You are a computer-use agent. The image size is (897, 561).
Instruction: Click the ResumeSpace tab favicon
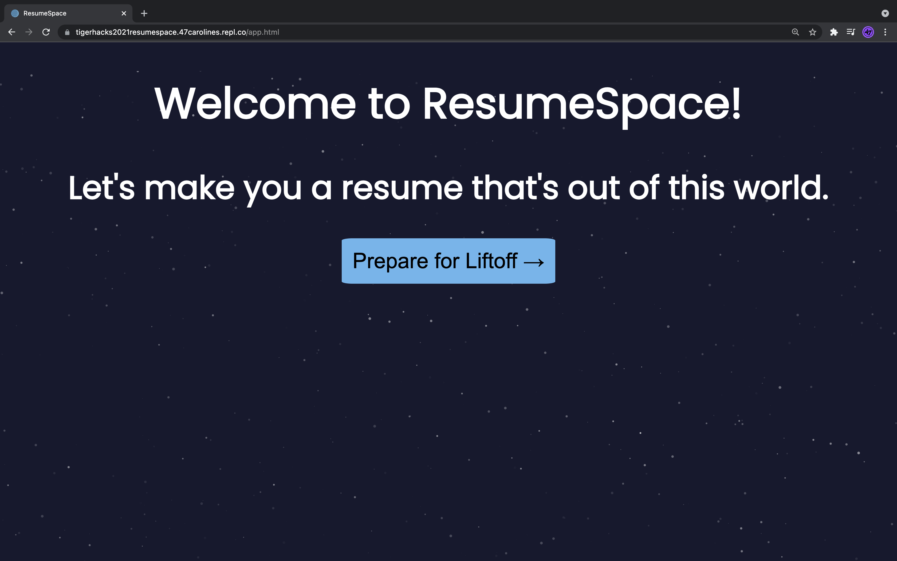(15, 13)
